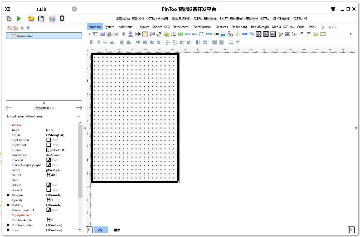Click the Height value 480
The width and height of the screenshot is (360, 237).
point(54,175)
